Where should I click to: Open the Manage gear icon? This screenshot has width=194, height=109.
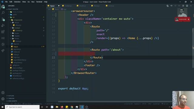pos(3,99)
